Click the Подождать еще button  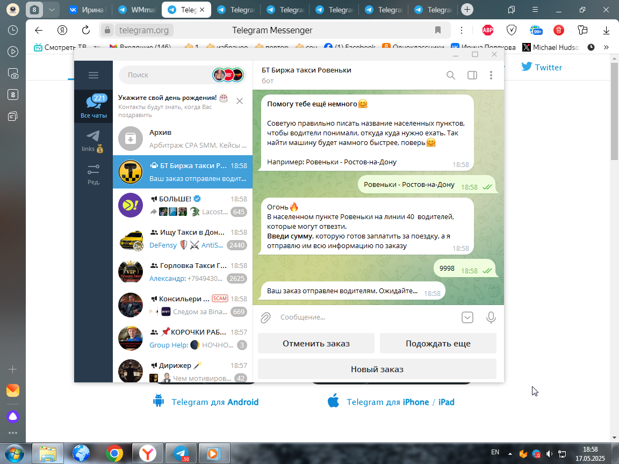click(438, 344)
